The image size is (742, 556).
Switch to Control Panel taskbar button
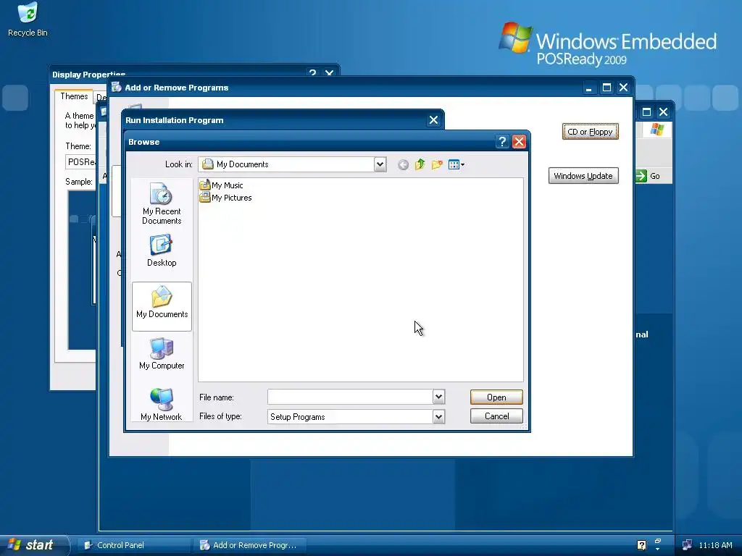pos(133,545)
